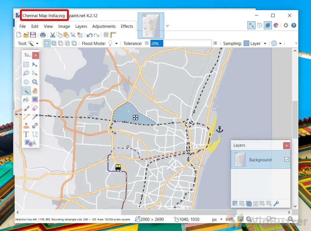Toggle the History window button
Screen dimensions: 311x231
click(x=259, y=25)
